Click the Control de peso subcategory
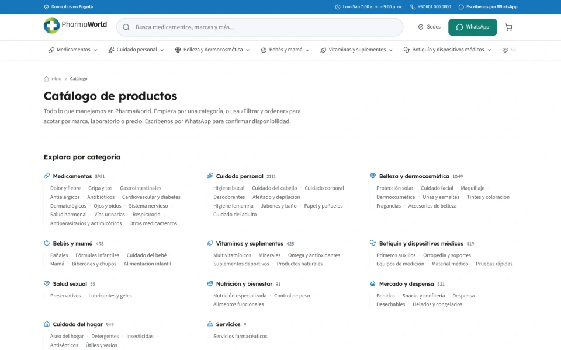The height and width of the screenshot is (350, 561). point(292,296)
